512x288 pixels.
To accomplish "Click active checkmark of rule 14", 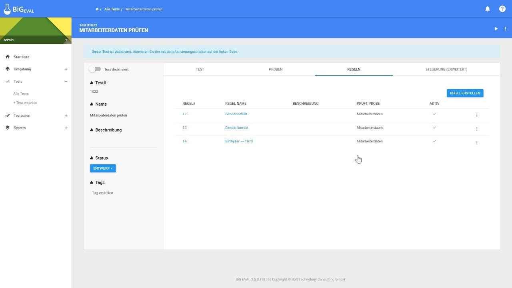I will 434,141.
